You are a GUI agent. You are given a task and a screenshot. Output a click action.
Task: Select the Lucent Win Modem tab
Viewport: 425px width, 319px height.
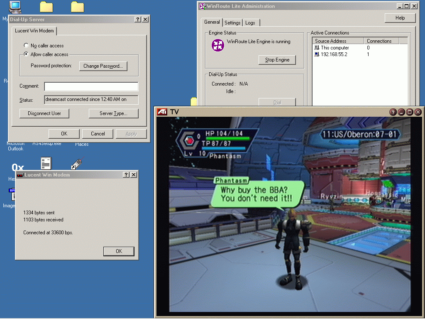click(34, 31)
